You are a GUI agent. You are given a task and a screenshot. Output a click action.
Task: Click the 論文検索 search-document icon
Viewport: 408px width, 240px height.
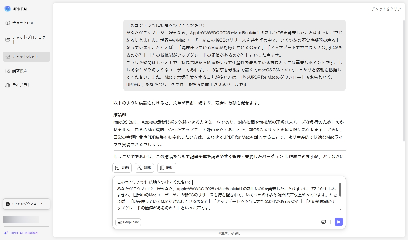(x=8, y=71)
